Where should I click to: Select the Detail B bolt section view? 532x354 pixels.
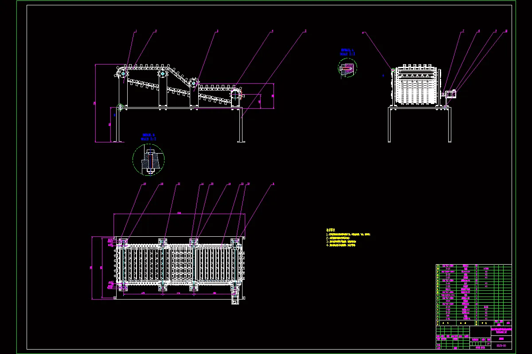[149, 159]
